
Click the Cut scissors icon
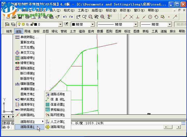point(39,17)
